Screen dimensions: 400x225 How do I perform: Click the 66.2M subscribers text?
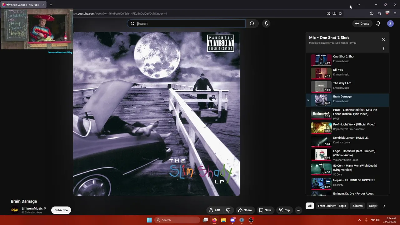pos(32,212)
